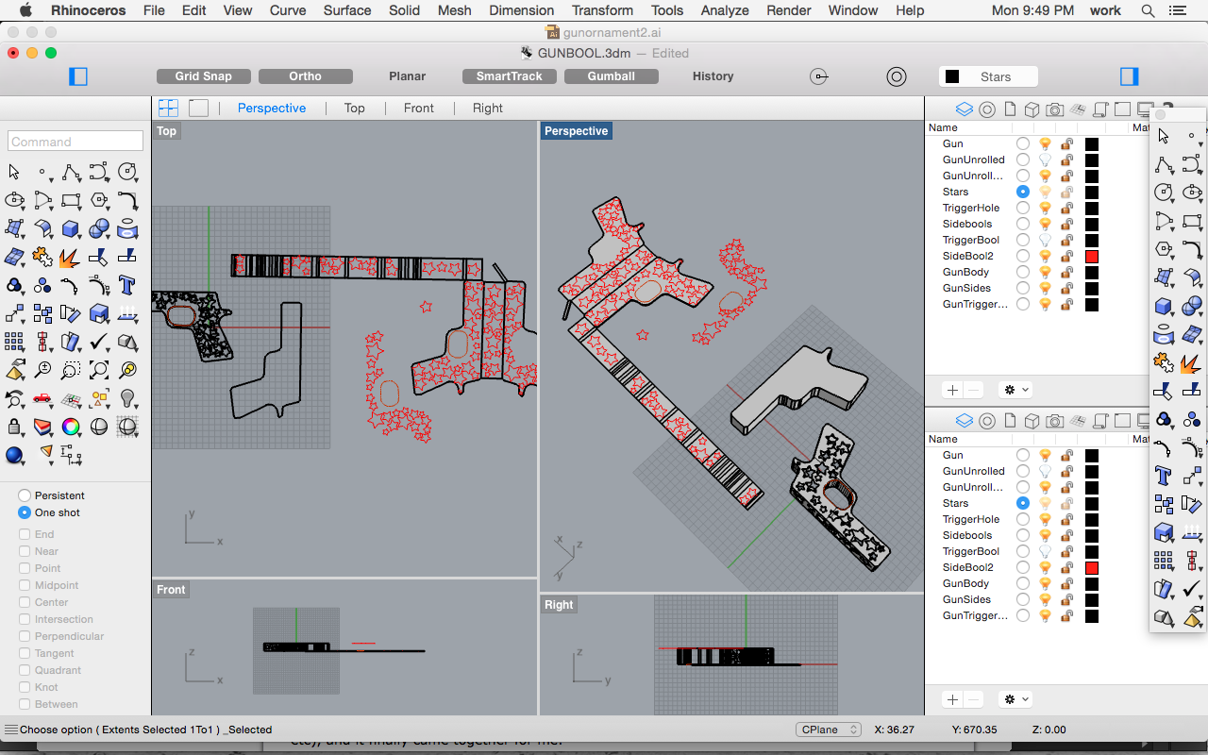This screenshot has width=1208, height=755.
Task: Select the Box solid tool in the left toolbar
Action: point(71,229)
